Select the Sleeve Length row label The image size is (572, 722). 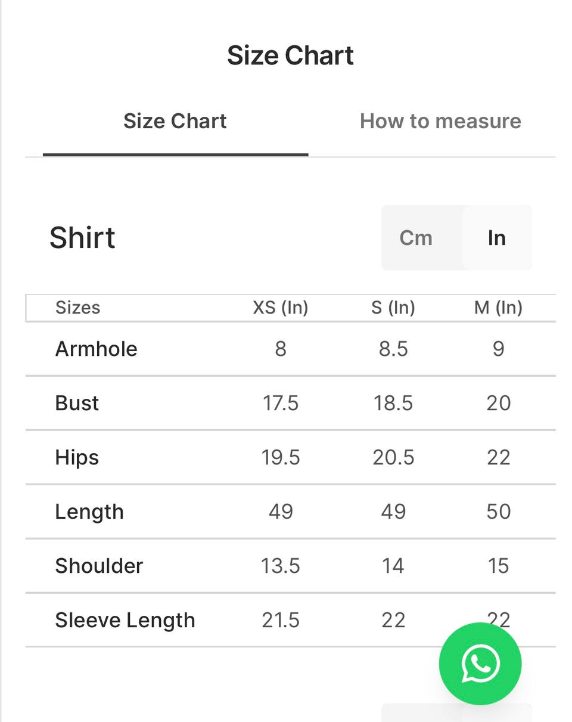[125, 620]
